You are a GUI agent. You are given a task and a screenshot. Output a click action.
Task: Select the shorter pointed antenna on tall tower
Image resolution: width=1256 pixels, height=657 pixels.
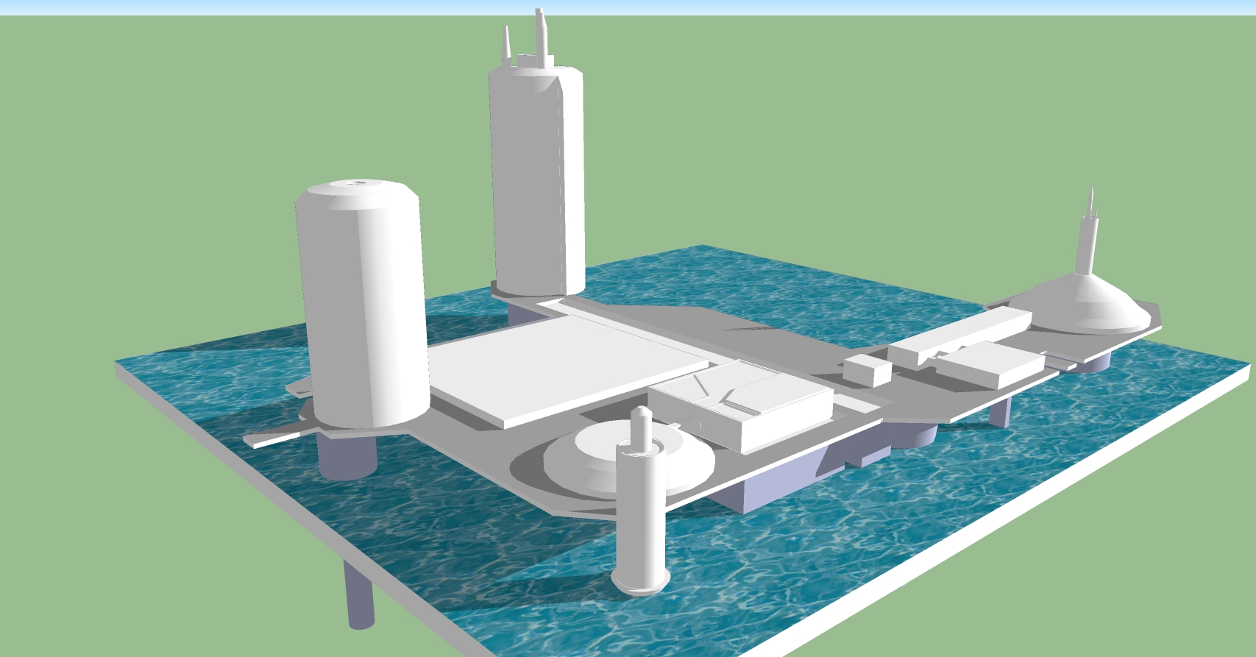[506, 44]
